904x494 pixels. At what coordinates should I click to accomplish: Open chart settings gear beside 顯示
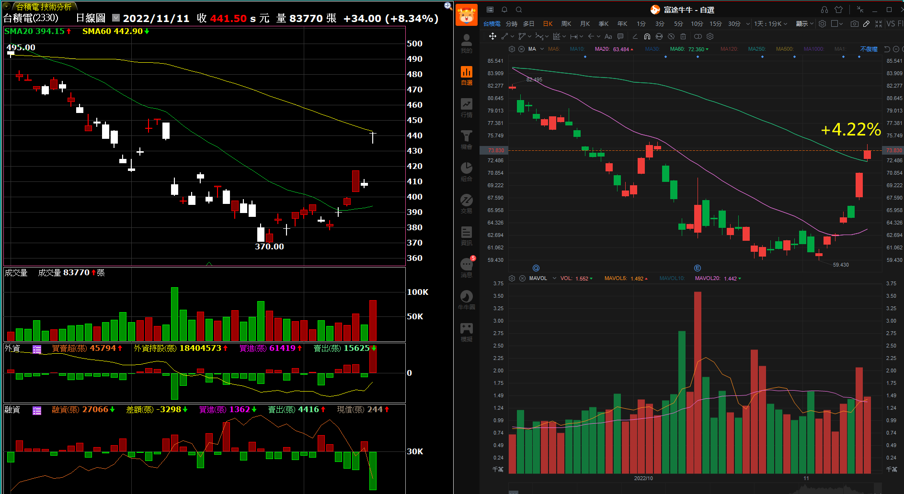822,23
